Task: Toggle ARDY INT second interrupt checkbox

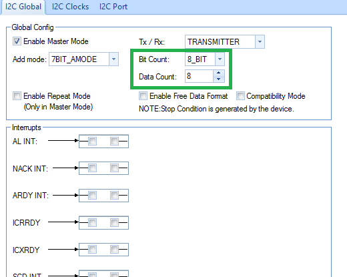Action: [114, 196]
